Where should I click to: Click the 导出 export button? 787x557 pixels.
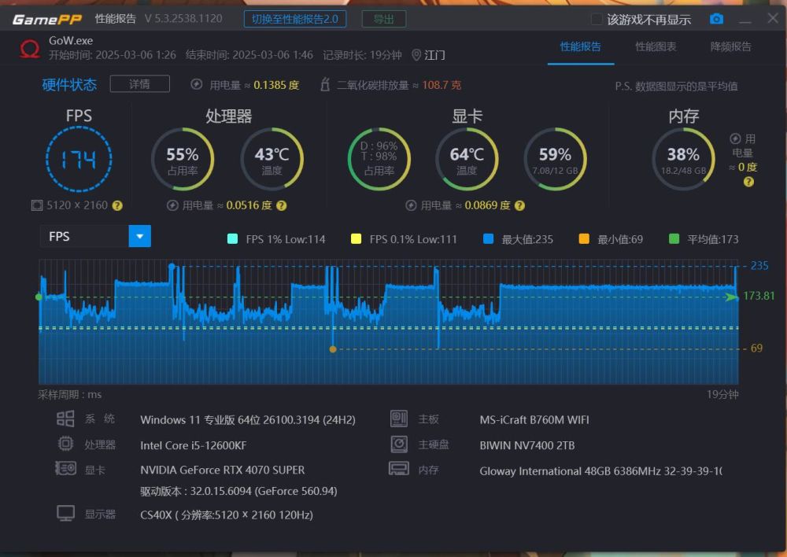point(384,19)
